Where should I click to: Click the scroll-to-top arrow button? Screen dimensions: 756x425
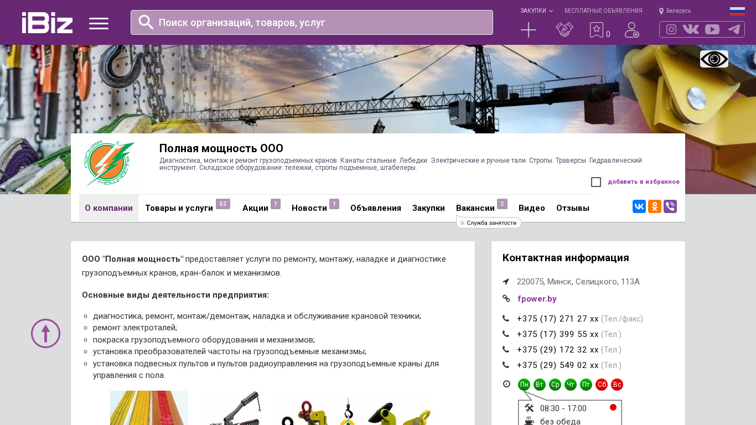45,333
